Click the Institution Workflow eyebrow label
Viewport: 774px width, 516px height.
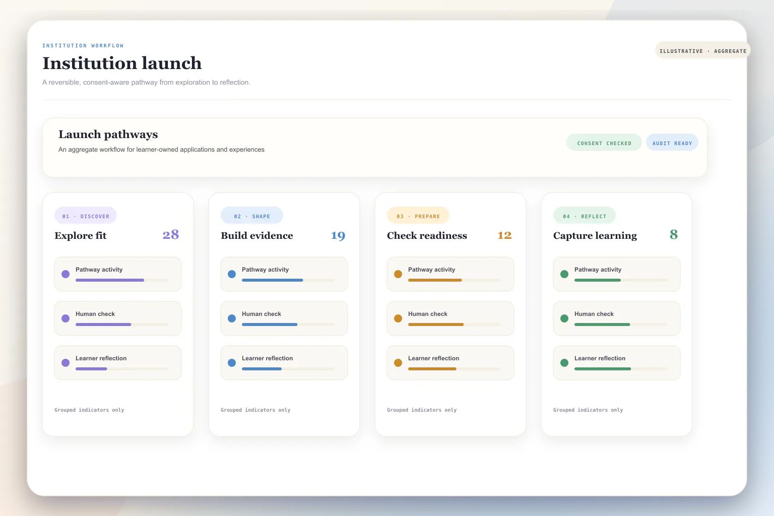83,46
